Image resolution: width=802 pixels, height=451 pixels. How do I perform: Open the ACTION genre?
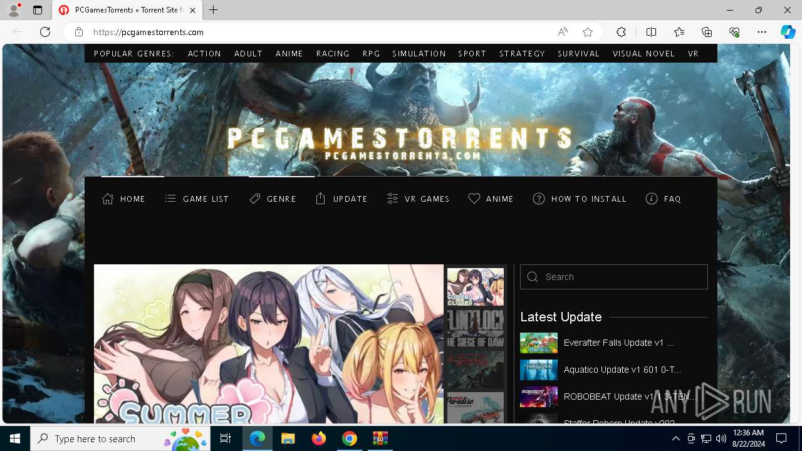coord(204,53)
